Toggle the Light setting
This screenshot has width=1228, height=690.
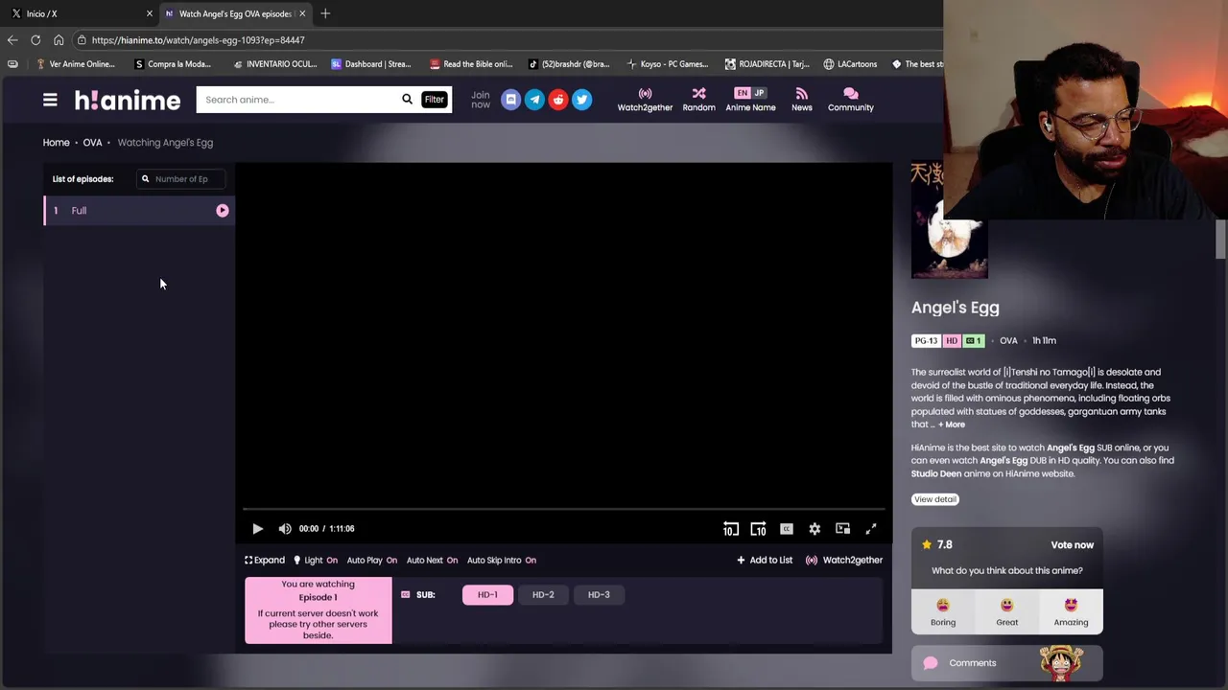tap(316, 561)
